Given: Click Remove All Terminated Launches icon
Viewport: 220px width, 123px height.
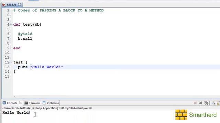Looking at the screenshot, I should click(x=206, y=103).
